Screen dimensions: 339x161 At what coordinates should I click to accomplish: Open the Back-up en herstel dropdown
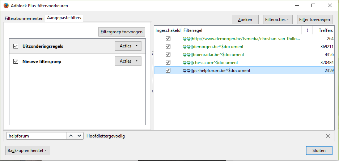28,151
